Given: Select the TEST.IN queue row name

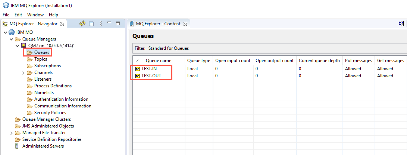Looking at the screenshot, I should [x=149, y=69].
